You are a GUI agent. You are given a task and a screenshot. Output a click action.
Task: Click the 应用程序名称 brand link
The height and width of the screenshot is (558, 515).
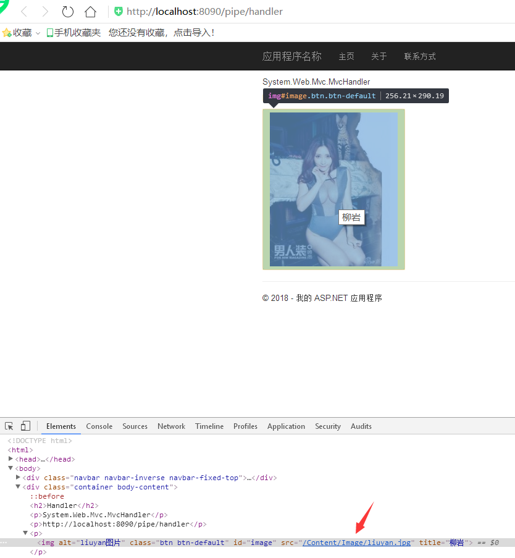pyautogui.click(x=291, y=56)
